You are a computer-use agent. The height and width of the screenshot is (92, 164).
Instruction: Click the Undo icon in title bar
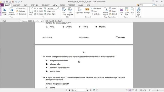16,2
